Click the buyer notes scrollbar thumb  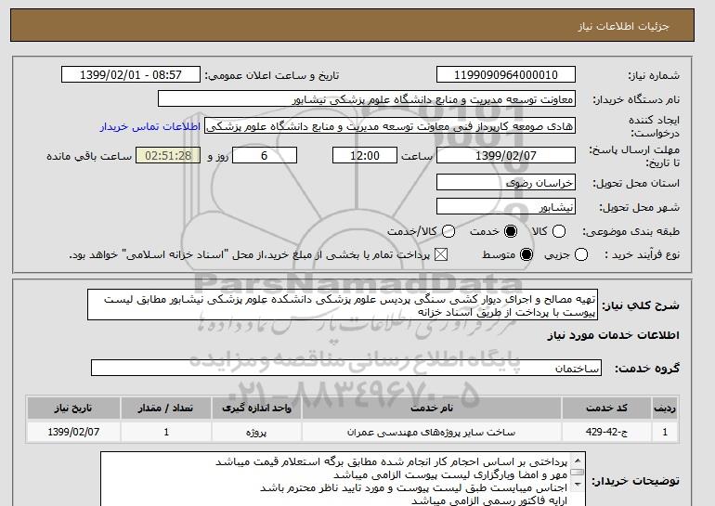point(578,473)
